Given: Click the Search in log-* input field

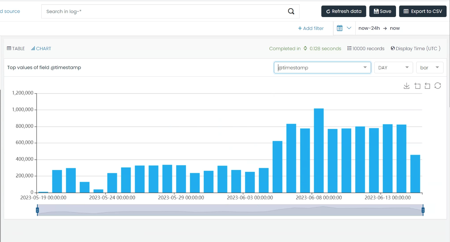Looking at the screenshot, I should (170, 11).
